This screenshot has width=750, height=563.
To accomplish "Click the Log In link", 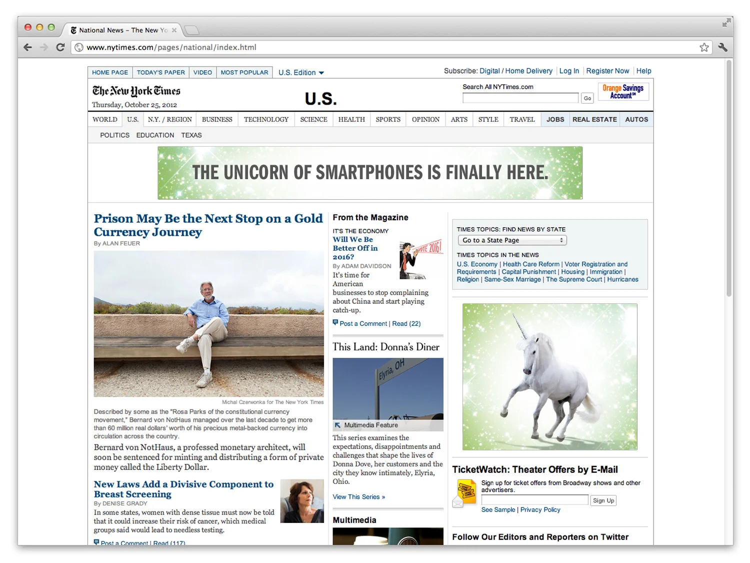I will [569, 71].
